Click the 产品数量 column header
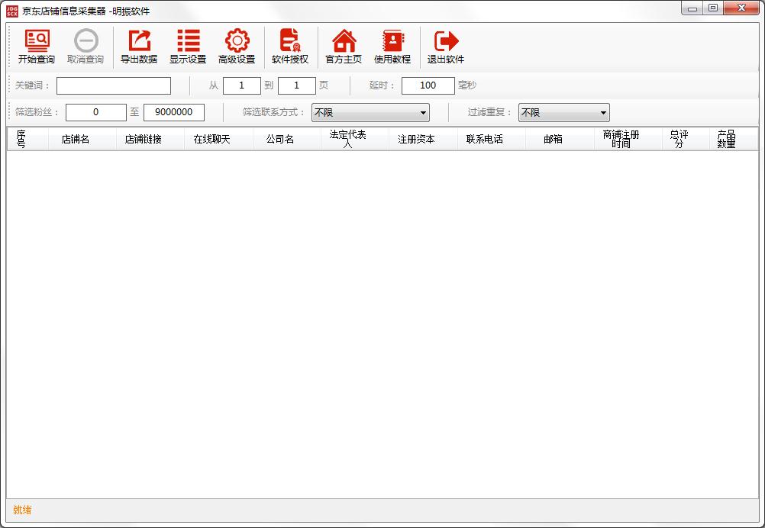Image resolution: width=765 pixels, height=528 pixels. coord(733,139)
